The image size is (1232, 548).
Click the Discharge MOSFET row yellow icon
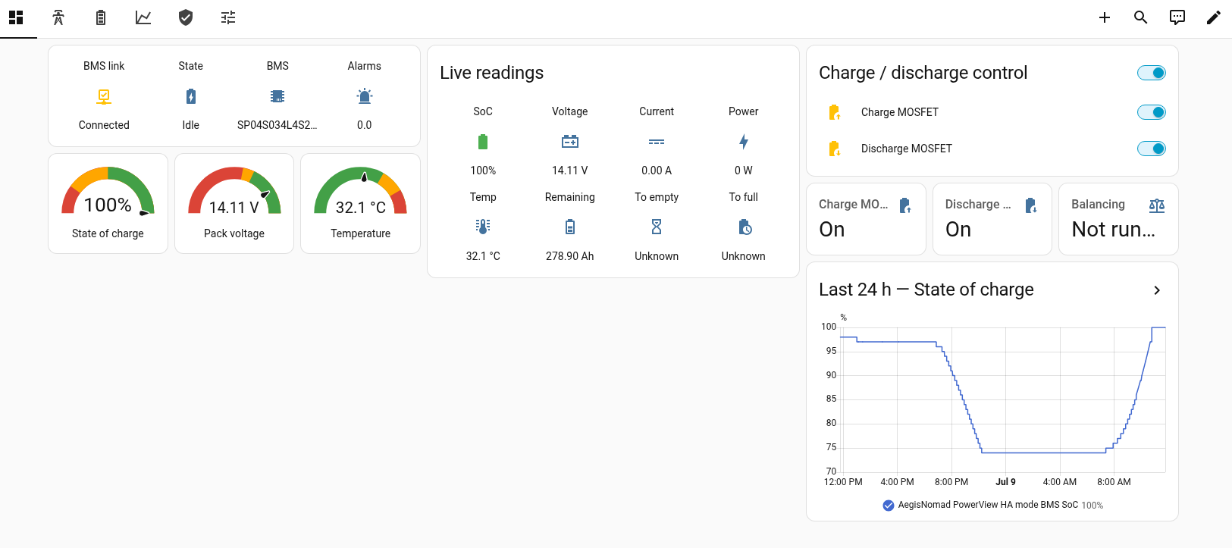point(835,149)
